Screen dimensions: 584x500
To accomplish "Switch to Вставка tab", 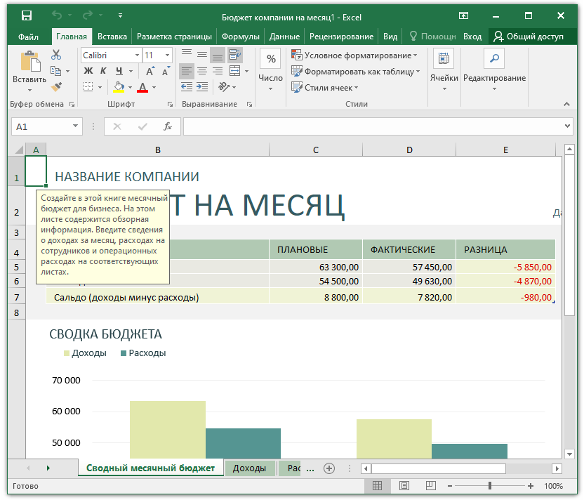I will 112,37.
